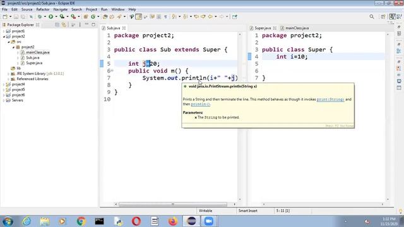Expand the Servers tree node
This screenshot has height=227, width=404.
coord(4,100)
